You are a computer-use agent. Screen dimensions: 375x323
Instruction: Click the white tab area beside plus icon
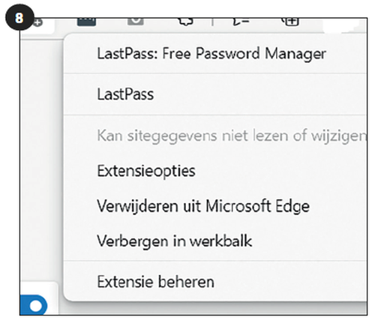click(x=49, y=25)
